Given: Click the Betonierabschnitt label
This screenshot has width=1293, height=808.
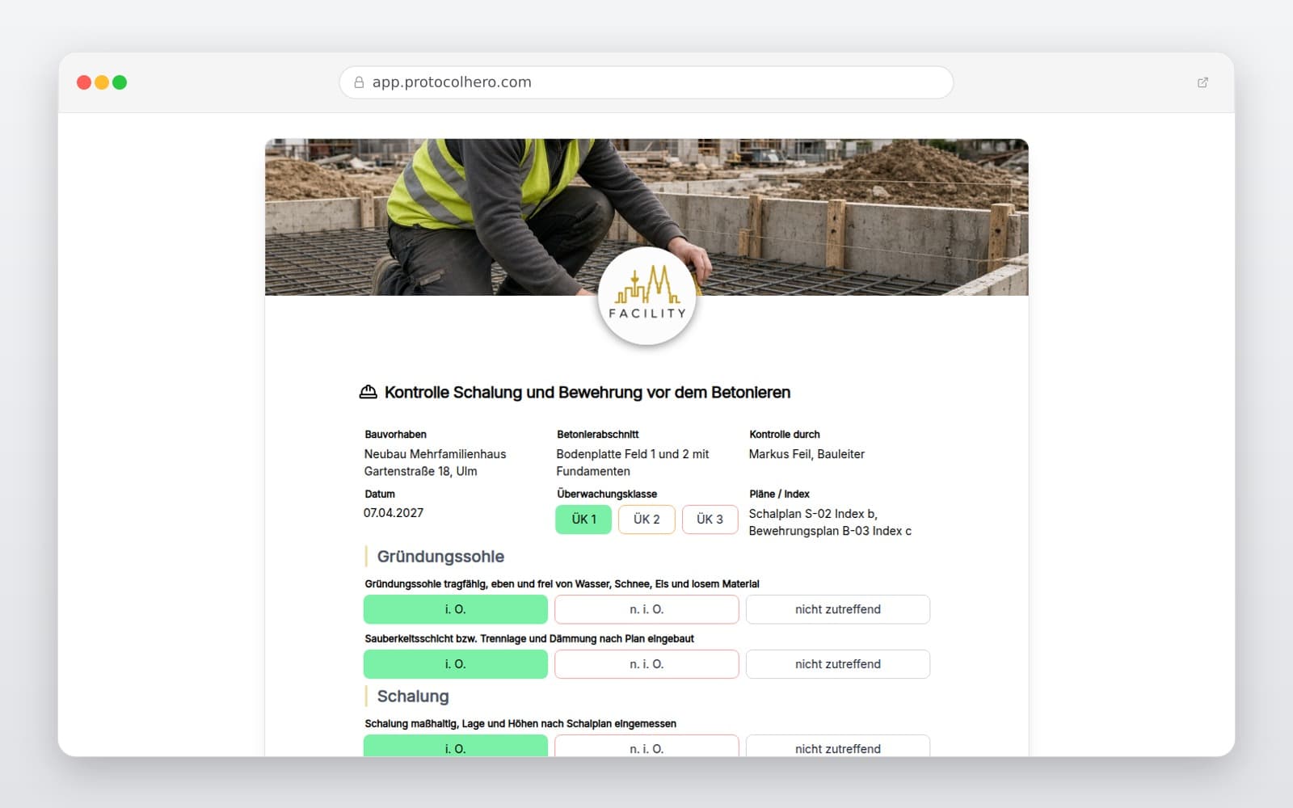Looking at the screenshot, I should coord(598,435).
